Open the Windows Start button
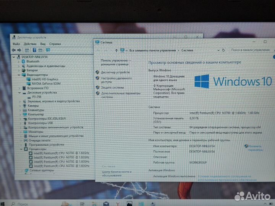The image size is (275, 206). pos(3,203)
